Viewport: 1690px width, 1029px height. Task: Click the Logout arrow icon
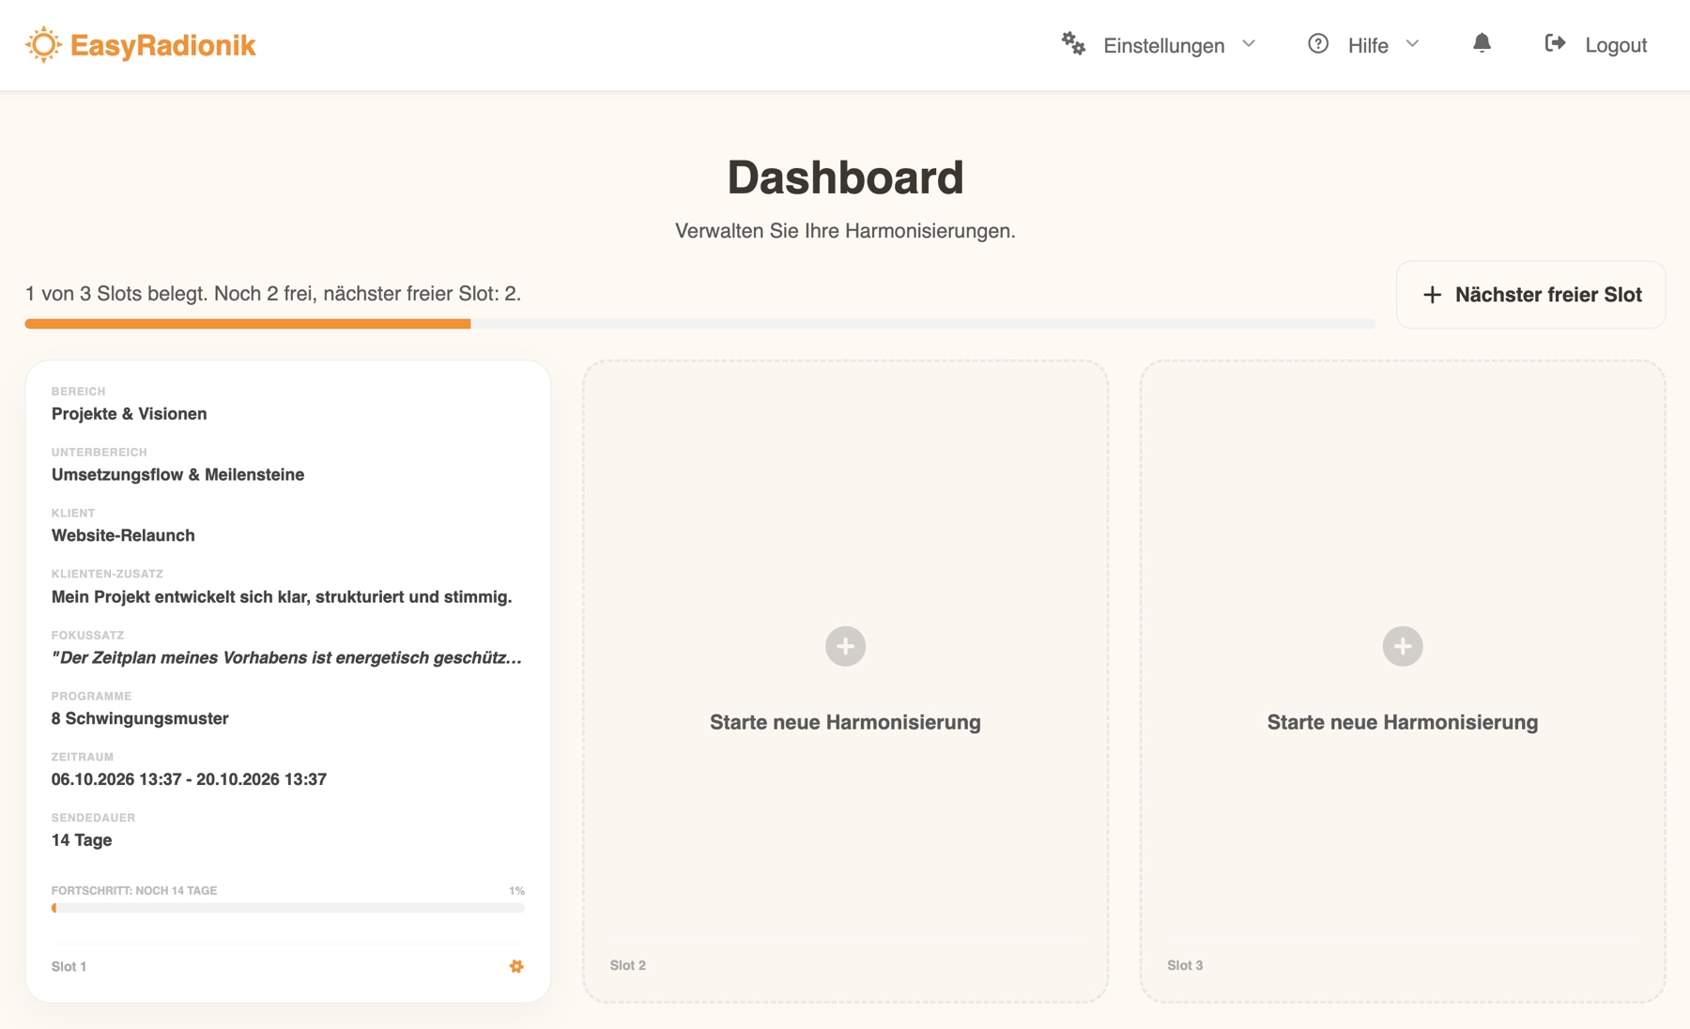(1555, 43)
